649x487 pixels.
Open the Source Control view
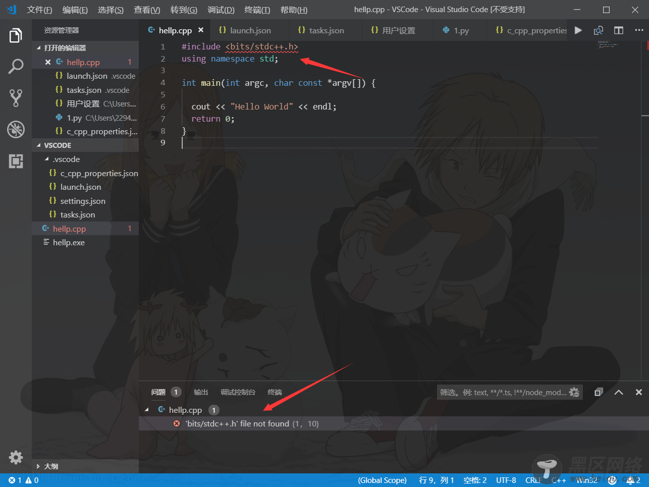click(16, 98)
